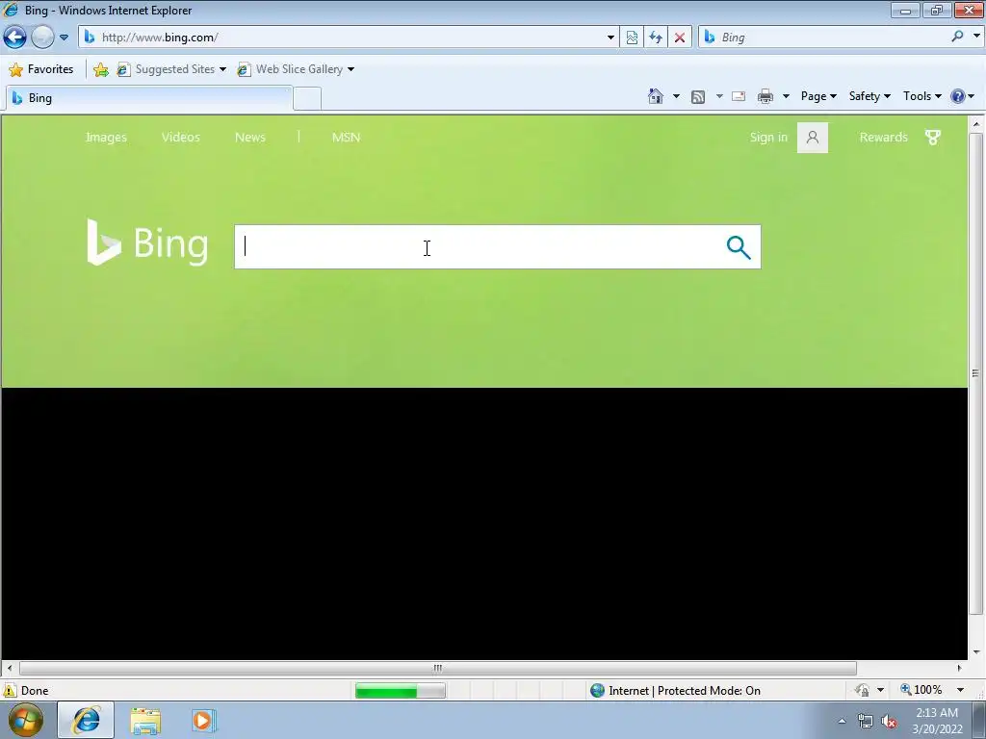Click the Rewards trophy icon

933,138
